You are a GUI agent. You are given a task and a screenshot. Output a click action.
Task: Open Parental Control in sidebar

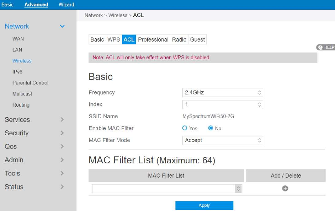click(x=30, y=83)
